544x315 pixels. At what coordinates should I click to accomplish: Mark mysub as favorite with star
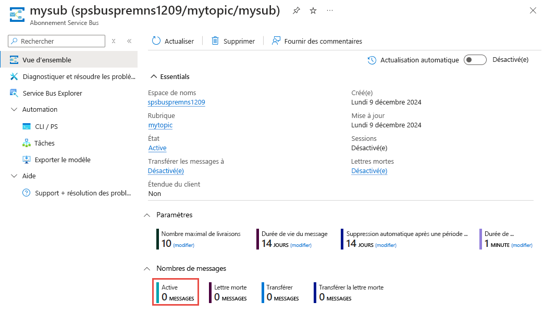point(313,11)
